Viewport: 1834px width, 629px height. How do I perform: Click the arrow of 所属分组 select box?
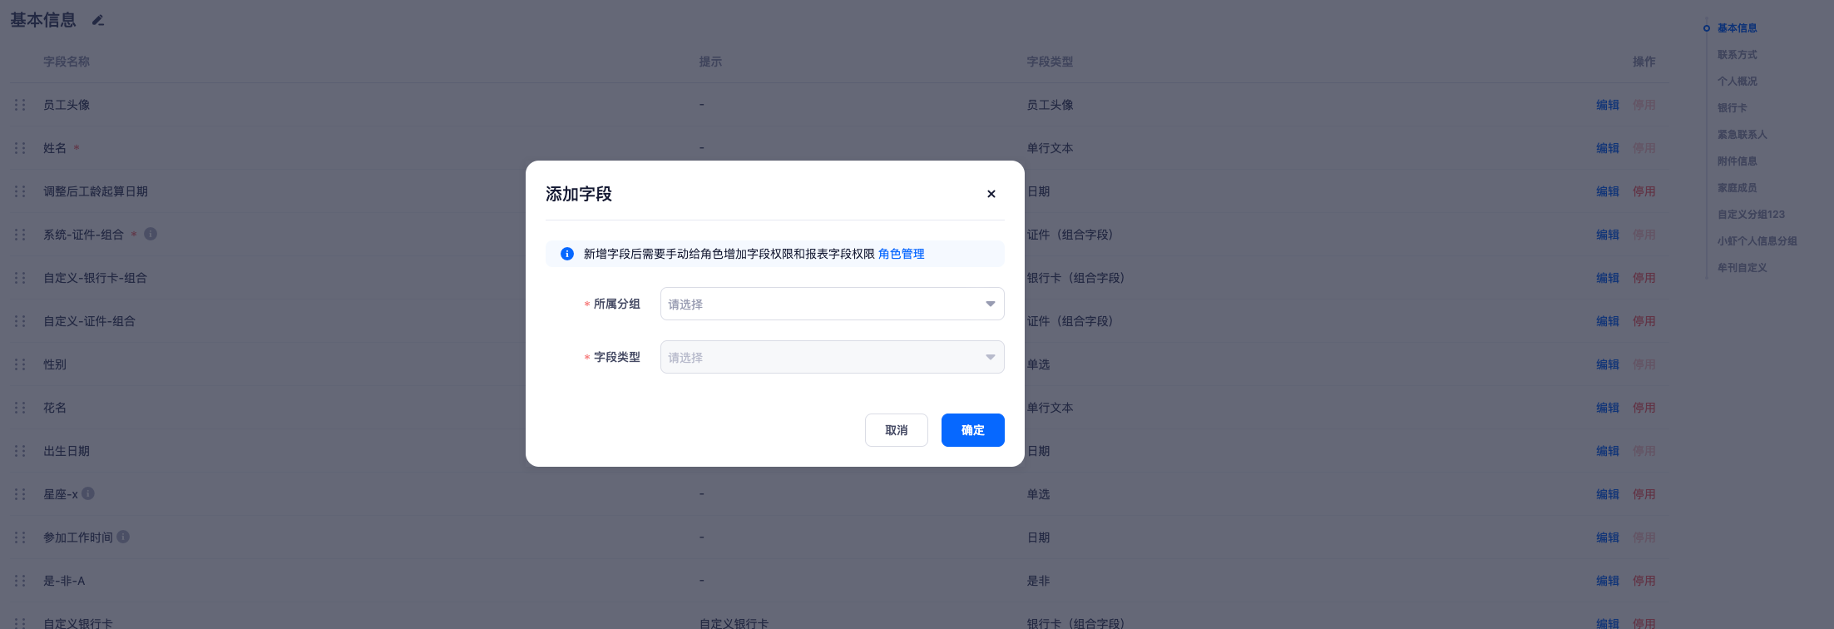pos(990,304)
